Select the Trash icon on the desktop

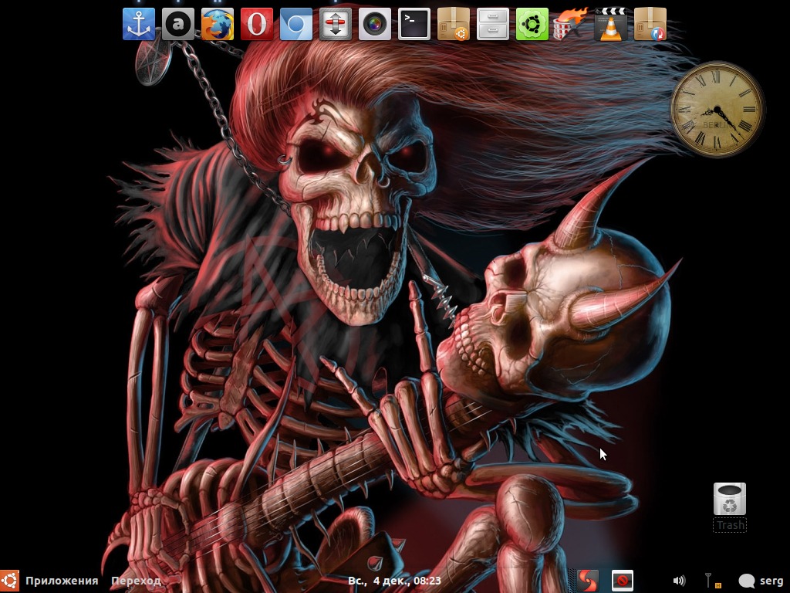click(730, 507)
